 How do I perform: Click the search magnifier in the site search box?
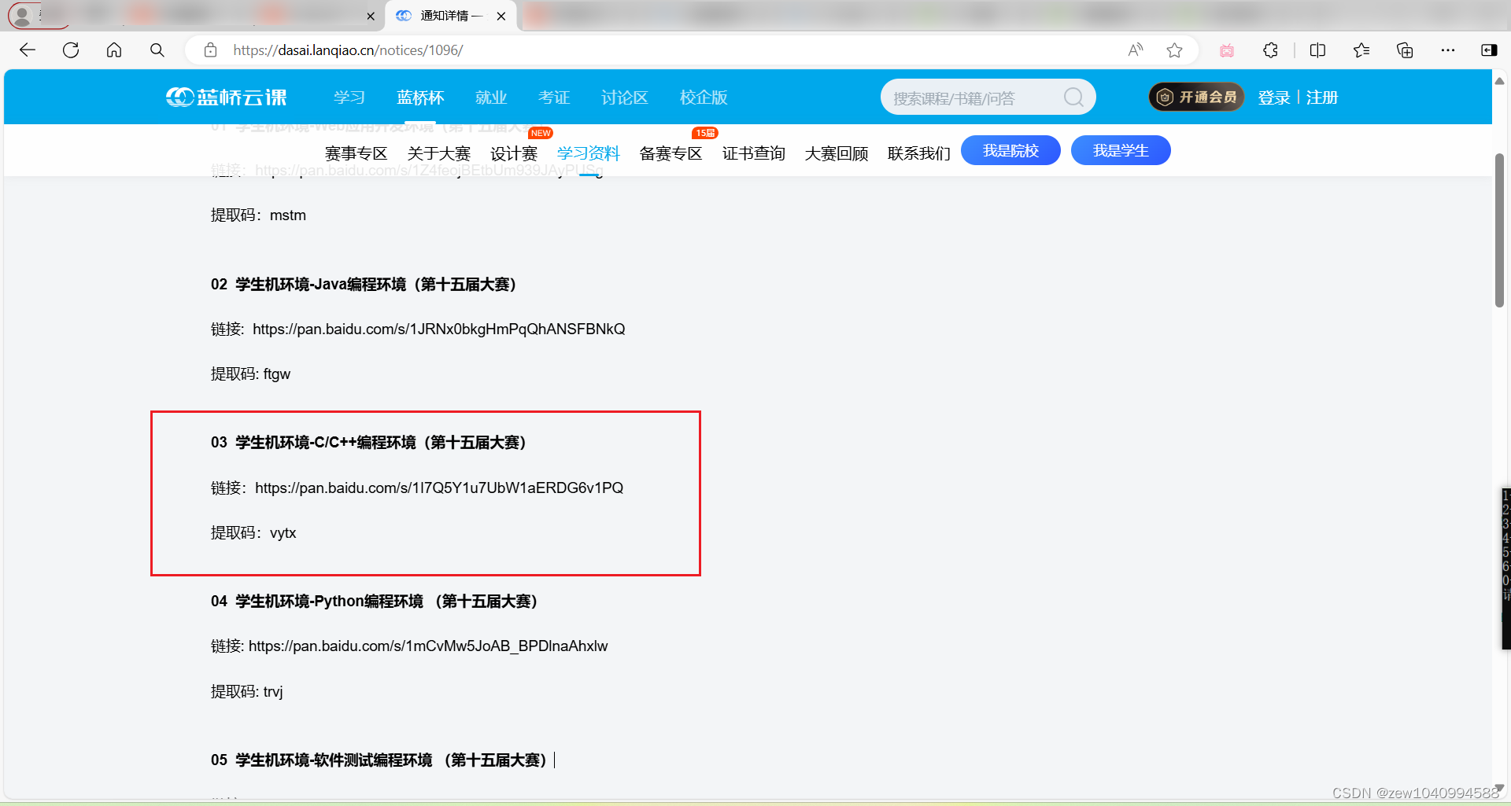coord(1073,98)
